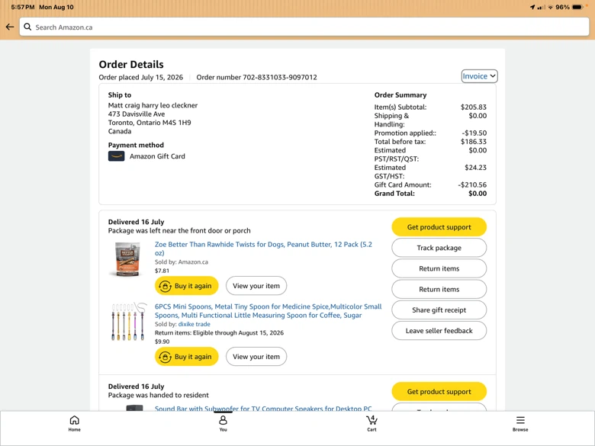Viewport: 595px width, 446px height.
Task: Buy the Zoe Rawhide Twists again
Action: (x=186, y=286)
